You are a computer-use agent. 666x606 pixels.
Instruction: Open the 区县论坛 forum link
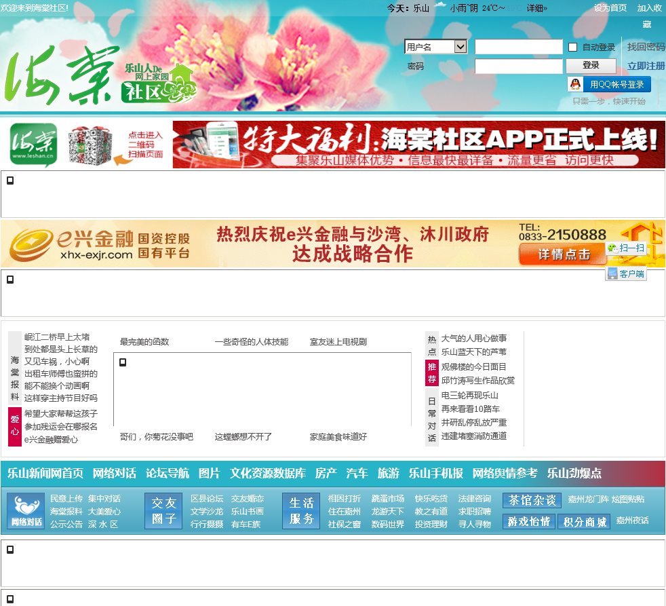click(207, 499)
